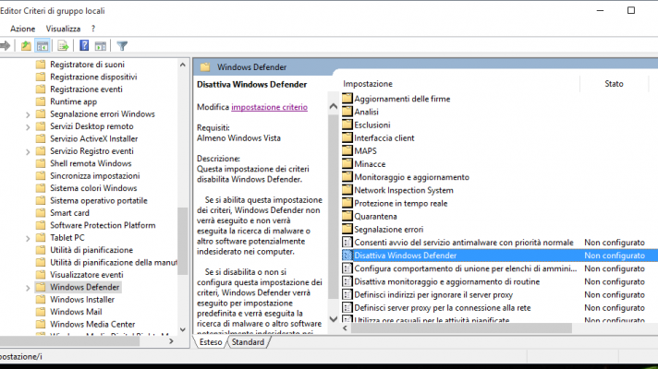
Task: Open the Azione menu
Action: point(23,29)
